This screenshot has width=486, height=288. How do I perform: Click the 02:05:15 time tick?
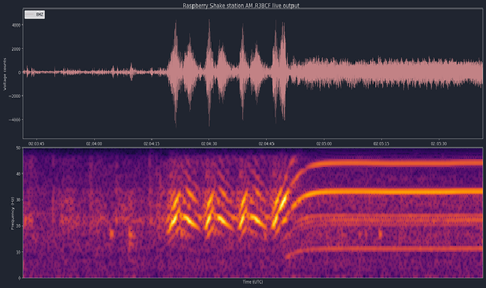coord(381,144)
